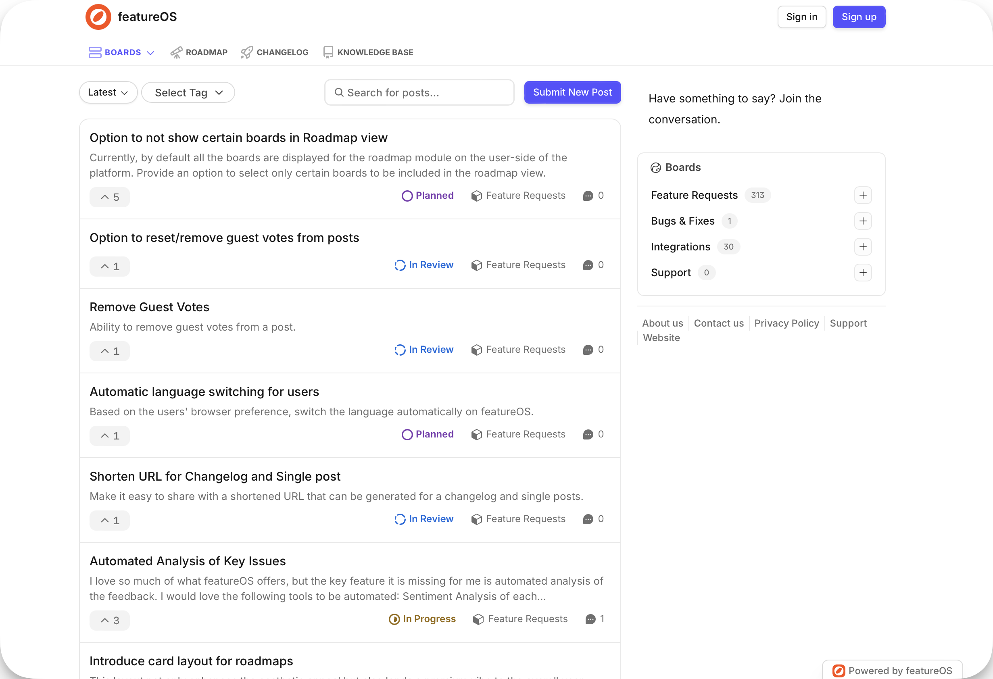This screenshot has width=993, height=679.
Task: Click the Feature Requests cube icon on Shorten URL post
Action: click(476, 519)
